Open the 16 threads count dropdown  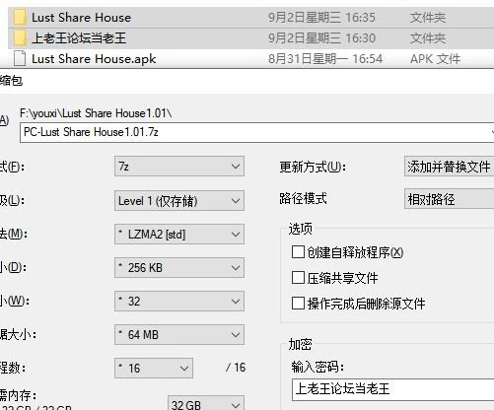click(154, 368)
